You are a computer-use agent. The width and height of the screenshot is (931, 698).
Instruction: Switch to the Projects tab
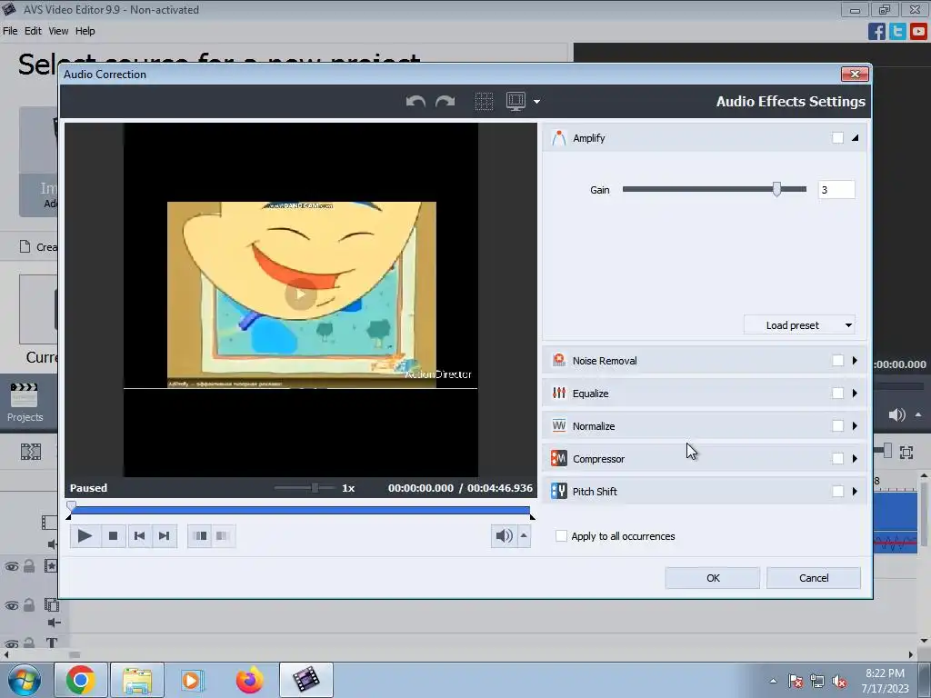[x=25, y=403]
